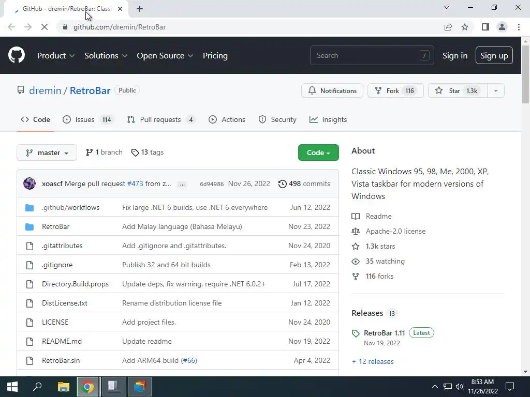The width and height of the screenshot is (530, 397).
Task: Click the Sign in link
Action: click(x=455, y=56)
